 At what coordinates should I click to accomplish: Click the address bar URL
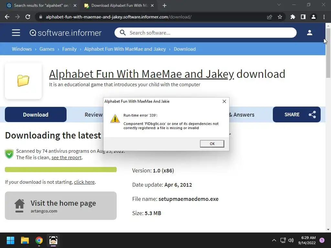tap(118, 17)
